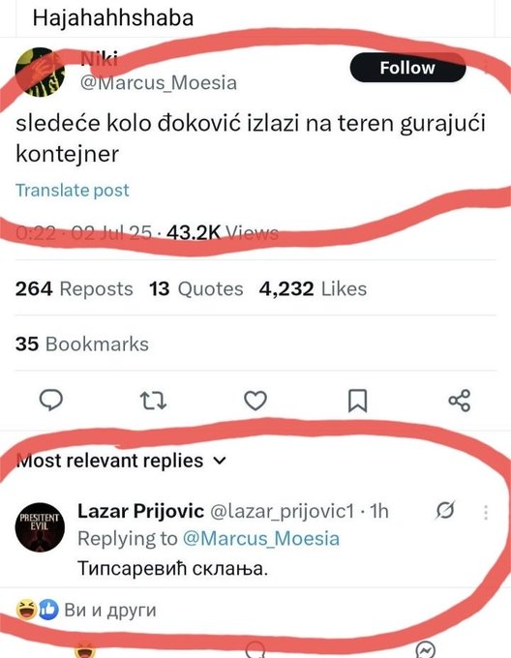The image size is (511, 658).
Task: Click the Lazar Prijovic username
Action: [141, 511]
